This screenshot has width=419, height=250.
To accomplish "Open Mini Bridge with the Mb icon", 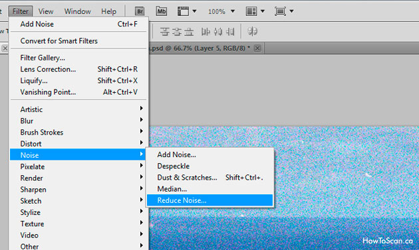I will [162, 11].
